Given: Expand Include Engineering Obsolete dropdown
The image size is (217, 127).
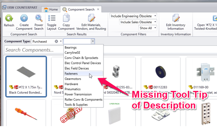Looking at the screenshot, I should [x=155, y=16].
